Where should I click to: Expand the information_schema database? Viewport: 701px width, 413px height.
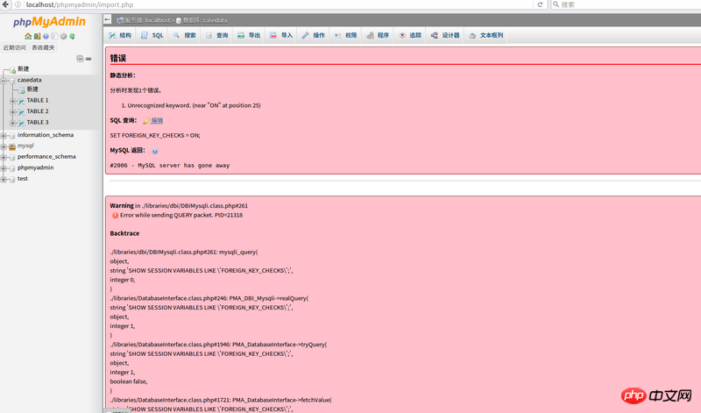click(x=4, y=136)
